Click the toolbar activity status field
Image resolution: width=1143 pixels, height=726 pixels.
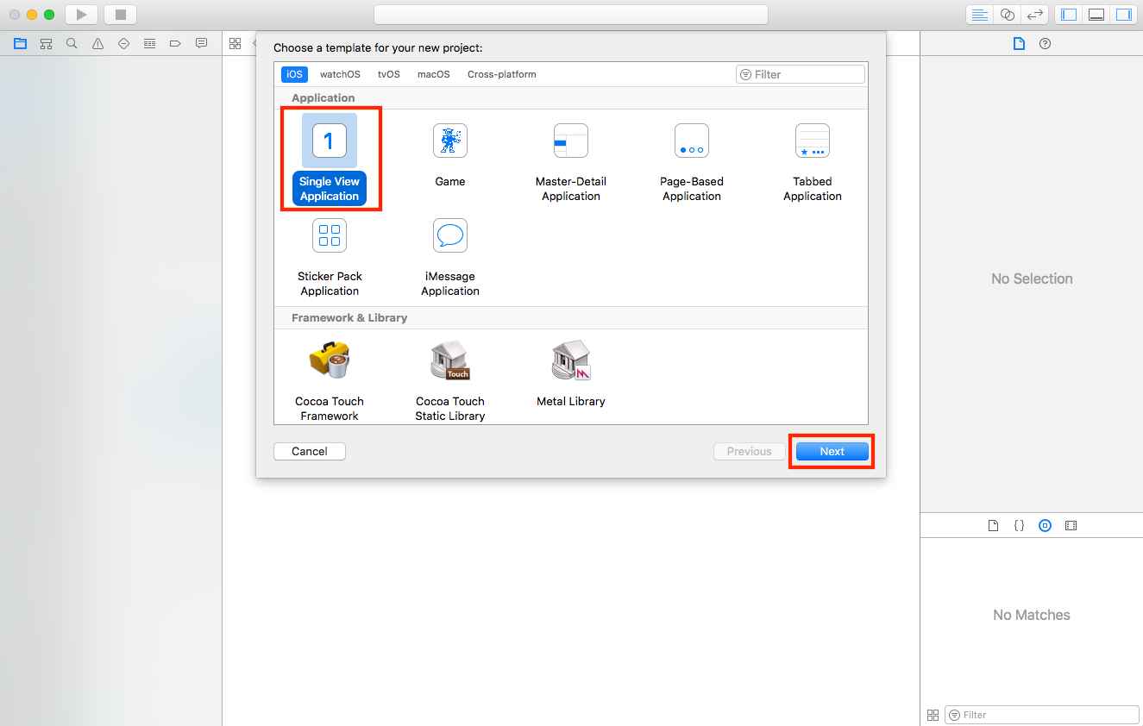tap(571, 15)
